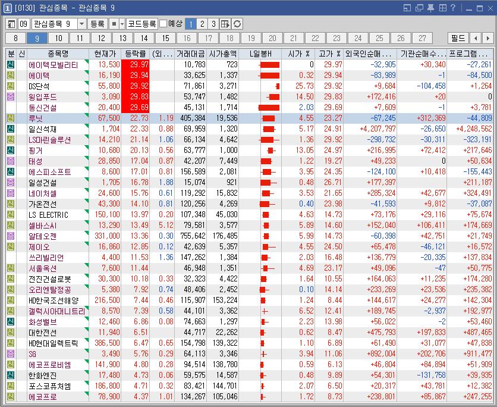The width and height of the screenshot is (497, 407).
Task: Switch to column page 1 toggle
Action: (191, 24)
